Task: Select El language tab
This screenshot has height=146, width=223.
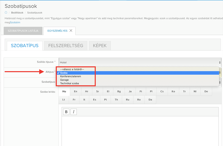Action: click(x=108, y=92)
